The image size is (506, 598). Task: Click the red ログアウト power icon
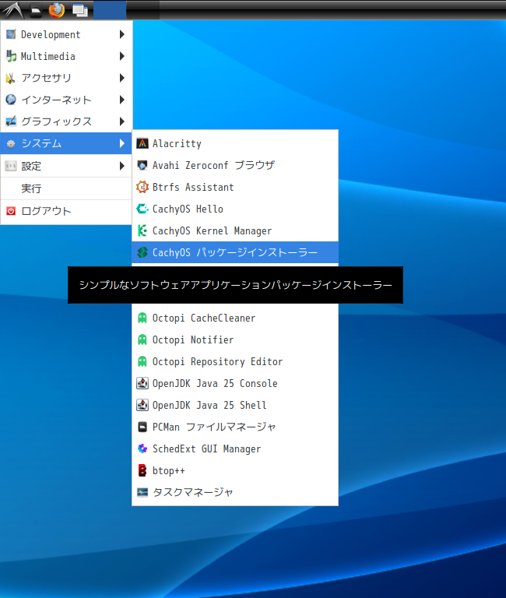click(11, 211)
